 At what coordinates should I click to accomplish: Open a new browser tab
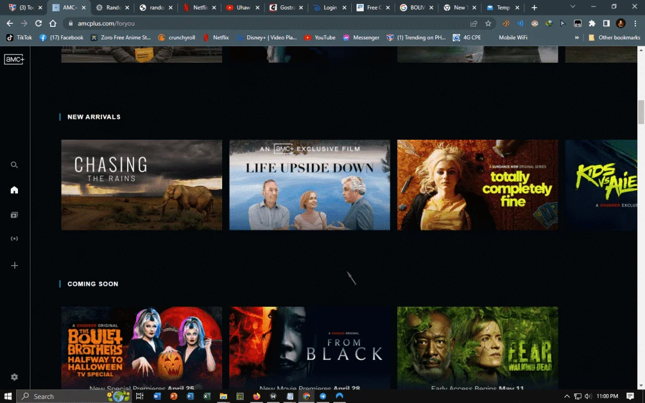pos(534,7)
